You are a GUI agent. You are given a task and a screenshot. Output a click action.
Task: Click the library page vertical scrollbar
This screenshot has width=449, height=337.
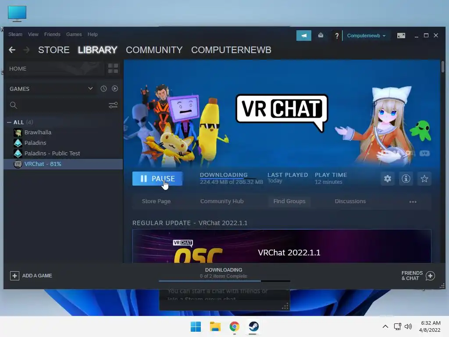(443, 67)
